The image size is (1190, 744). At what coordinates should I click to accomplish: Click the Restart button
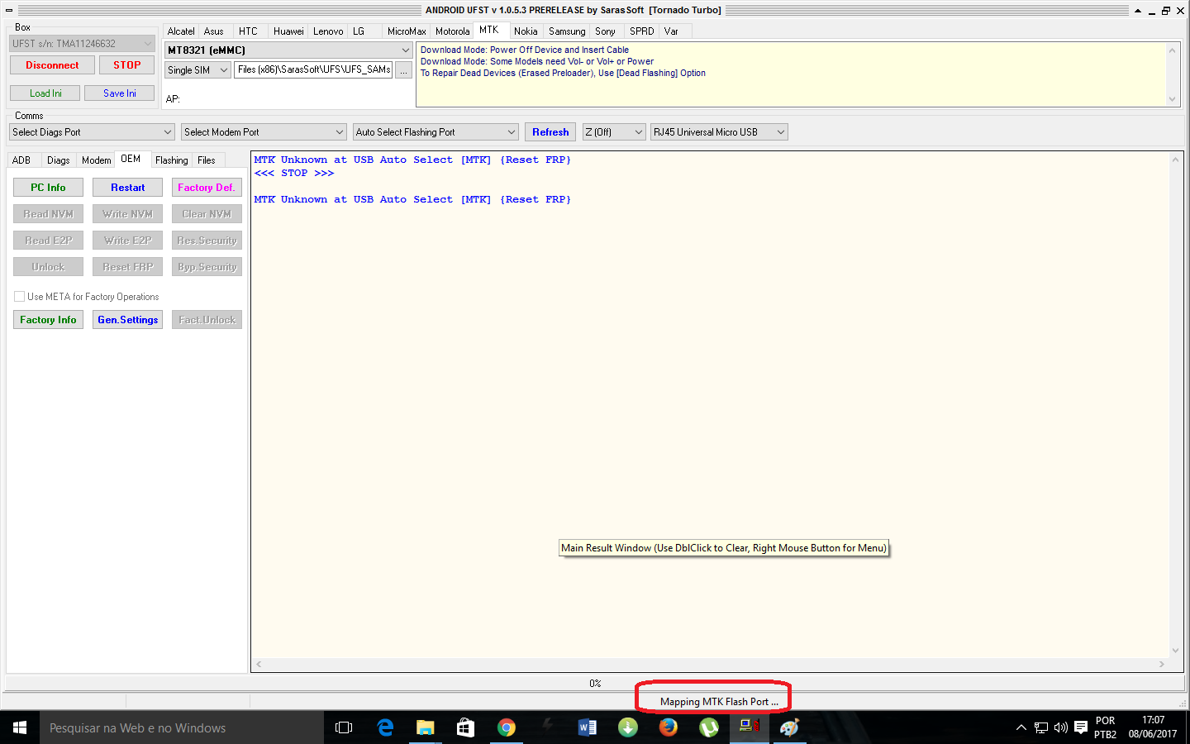pyautogui.click(x=128, y=188)
